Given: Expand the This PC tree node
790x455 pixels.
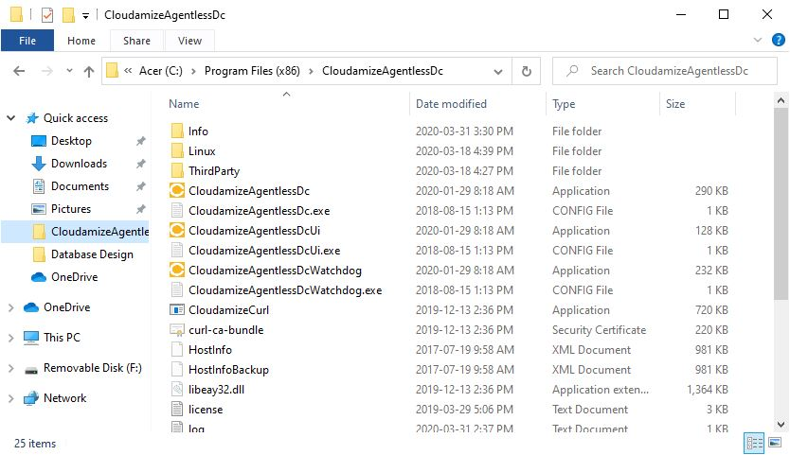Looking at the screenshot, I should pos(11,338).
